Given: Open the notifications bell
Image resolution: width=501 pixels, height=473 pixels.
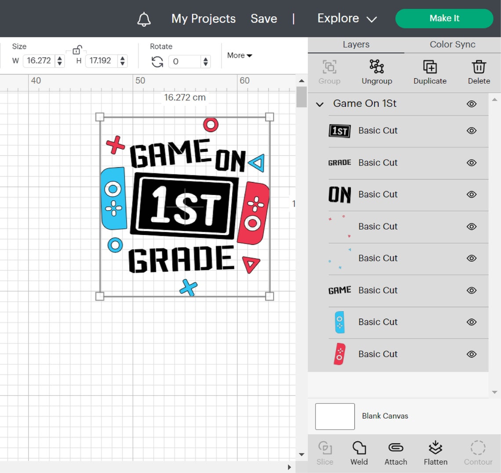Looking at the screenshot, I should [x=144, y=18].
